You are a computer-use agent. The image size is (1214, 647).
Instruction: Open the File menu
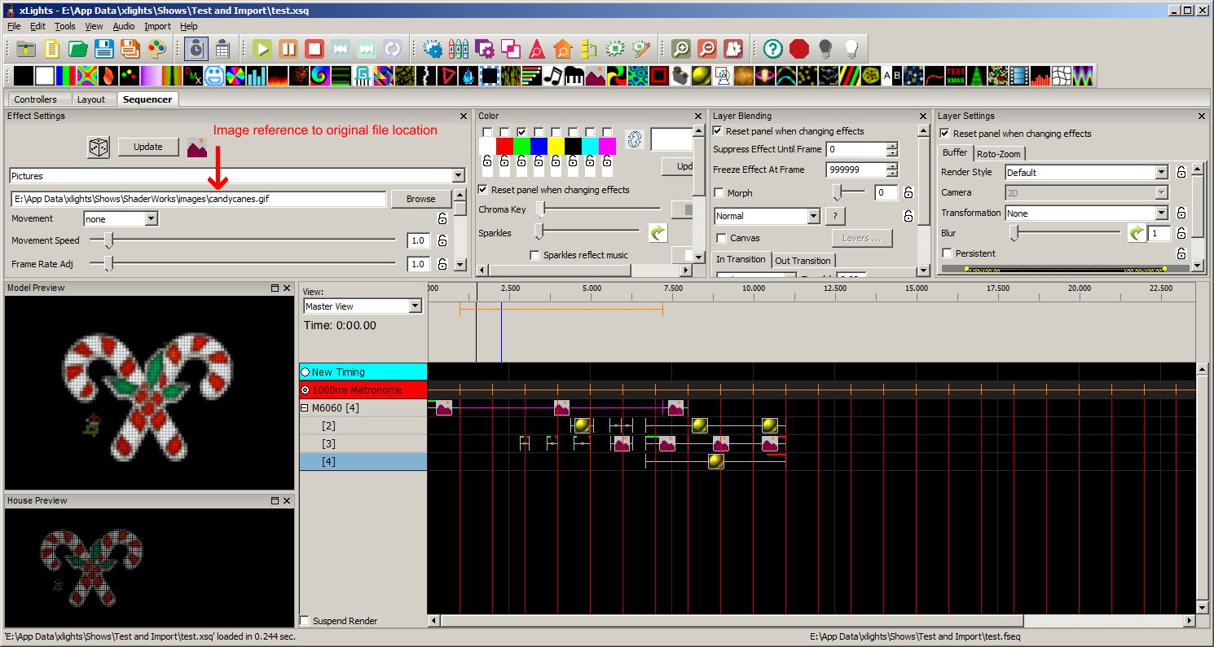[14, 26]
